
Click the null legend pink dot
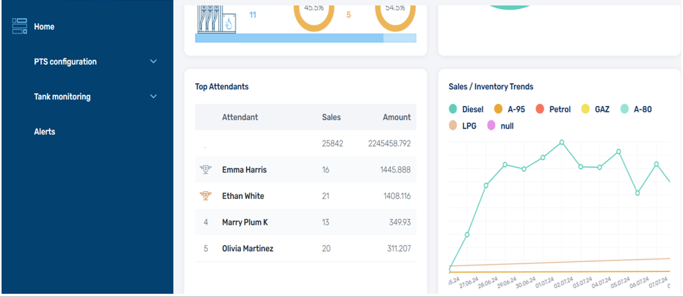tap(491, 126)
